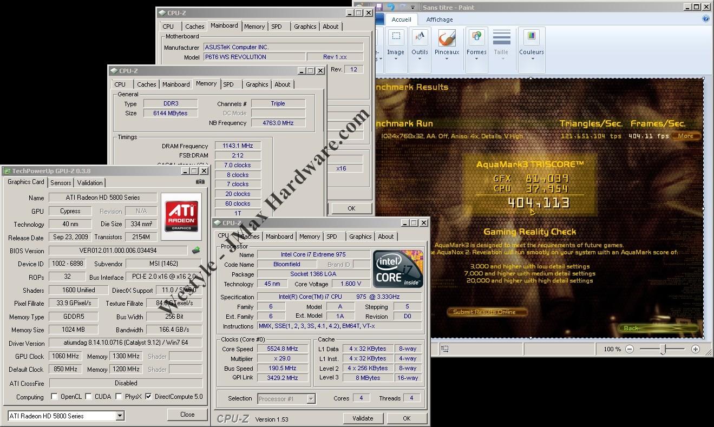Select the CPU tab in the CPU-Z Mainboard window
The height and width of the screenshot is (427, 714).
pos(168,27)
